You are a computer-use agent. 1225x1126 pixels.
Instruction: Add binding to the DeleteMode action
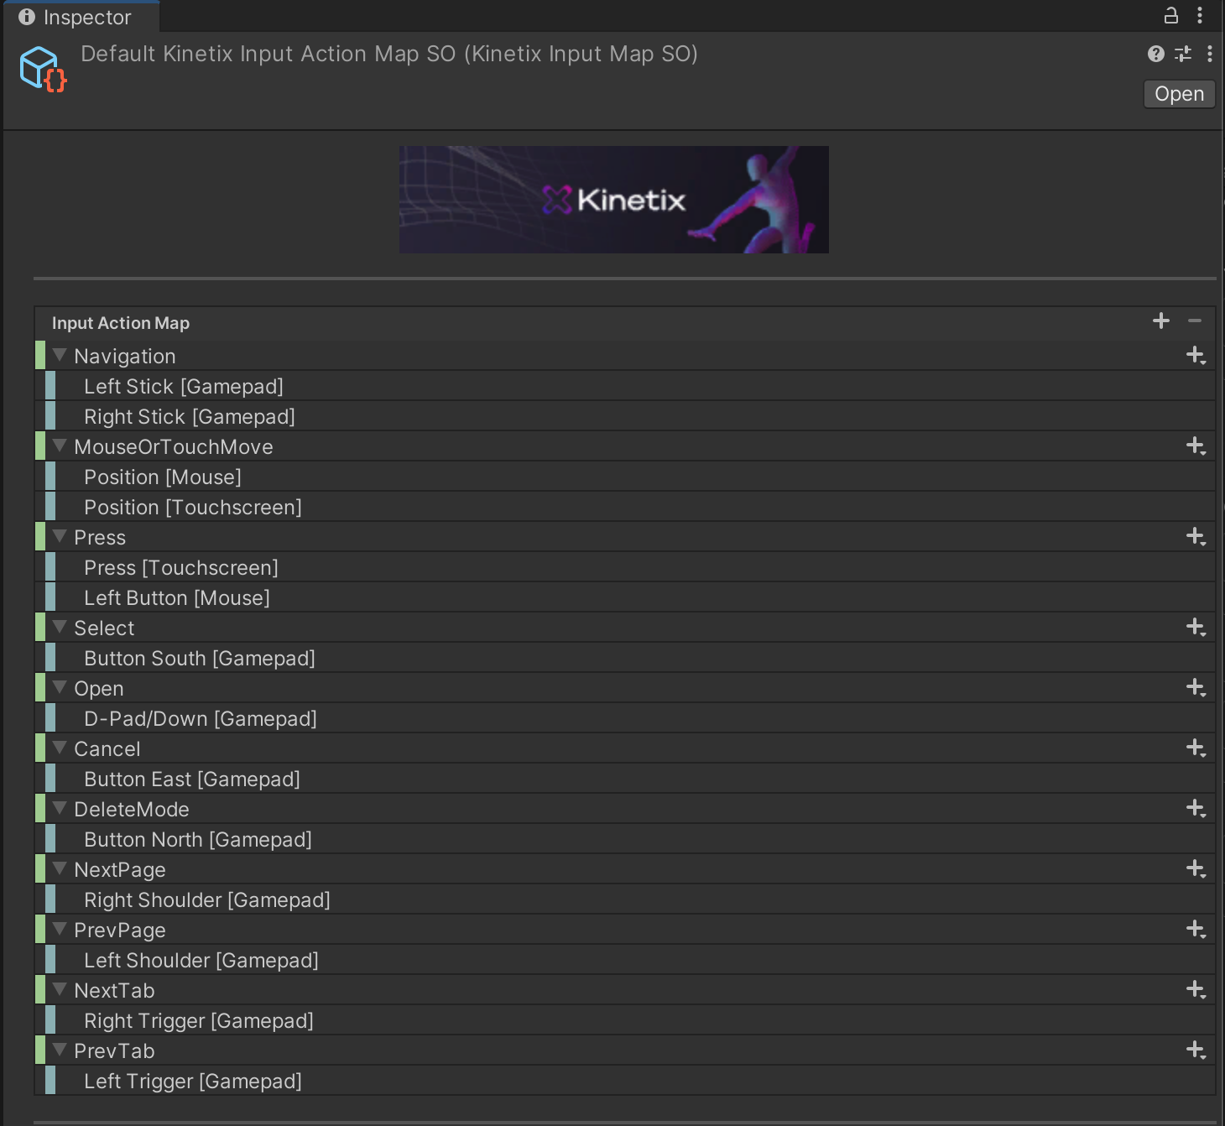click(1196, 809)
